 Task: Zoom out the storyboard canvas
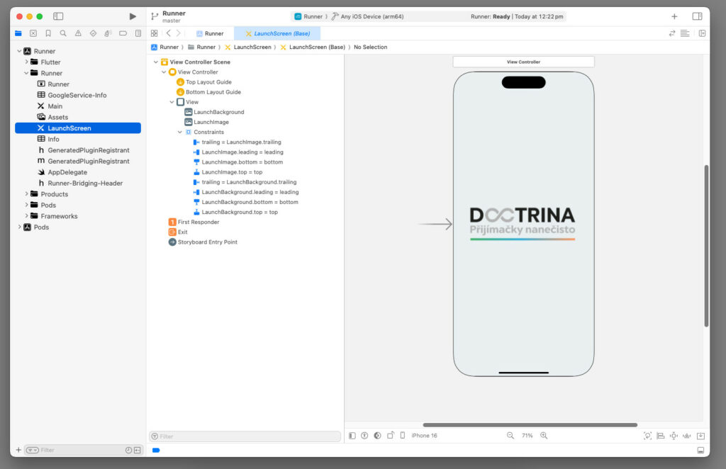click(510, 436)
